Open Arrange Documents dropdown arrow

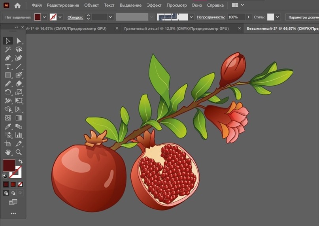[242, 5]
